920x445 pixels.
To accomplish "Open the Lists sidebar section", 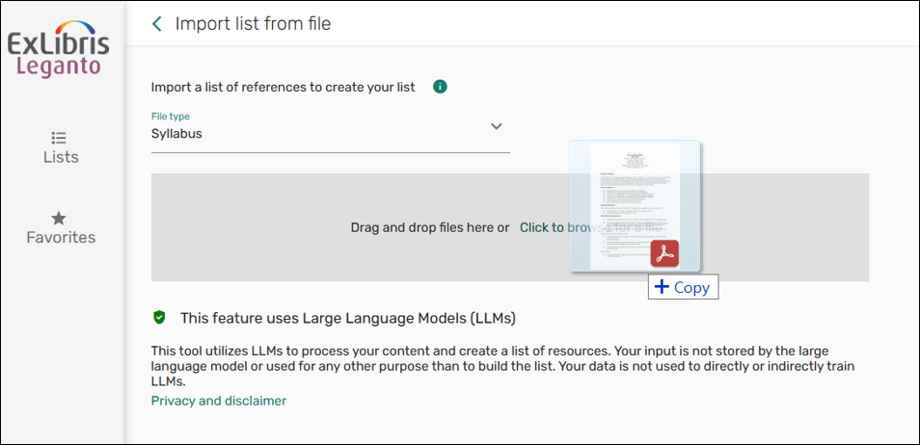I will [61, 147].
